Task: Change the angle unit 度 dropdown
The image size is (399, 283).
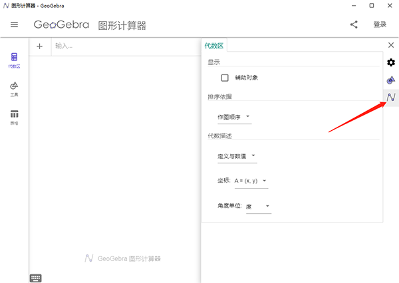Action: tap(258, 207)
